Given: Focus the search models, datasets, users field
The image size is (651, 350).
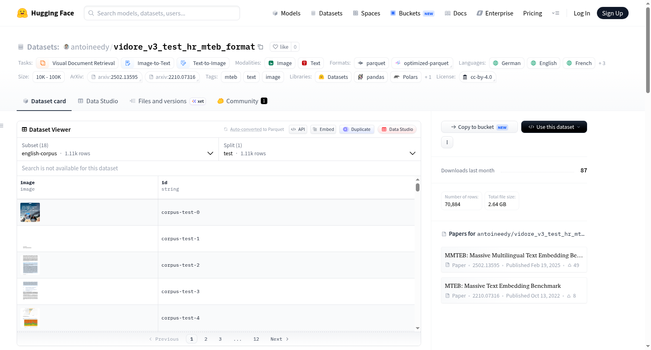Looking at the screenshot, I should coord(162,13).
